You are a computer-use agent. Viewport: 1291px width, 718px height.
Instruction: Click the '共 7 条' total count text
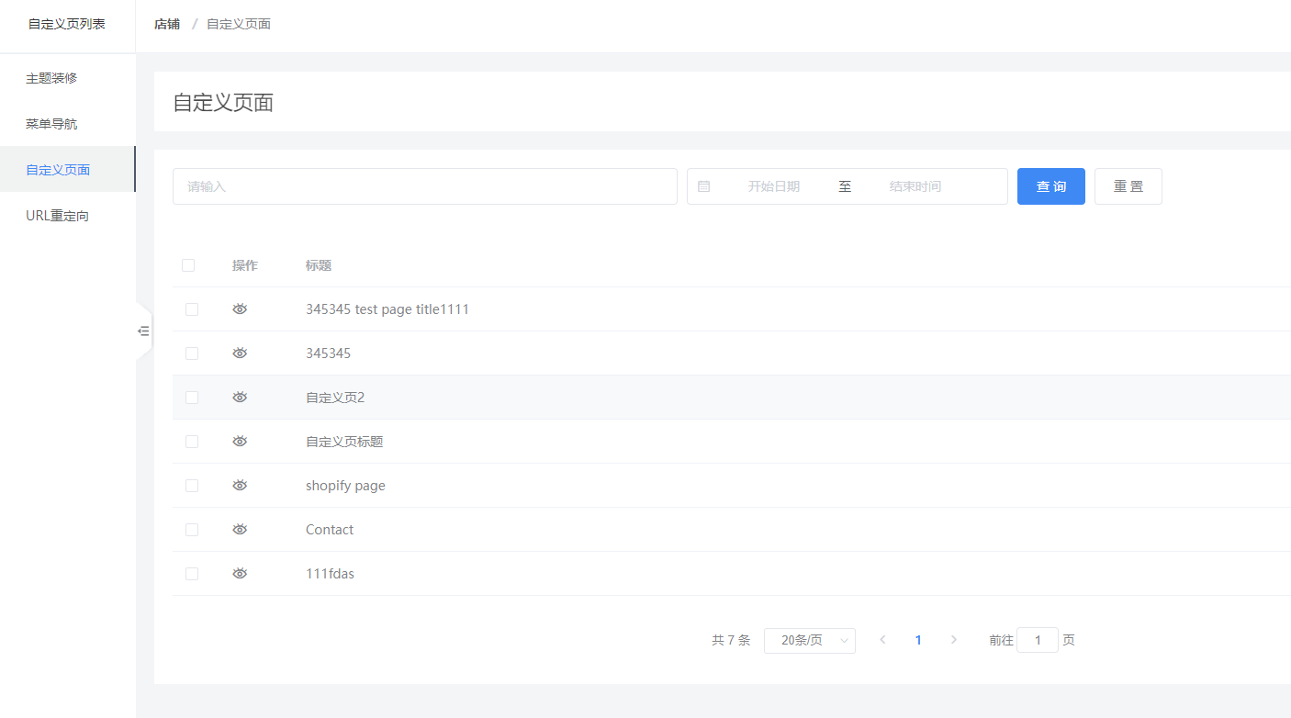(731, 640)
